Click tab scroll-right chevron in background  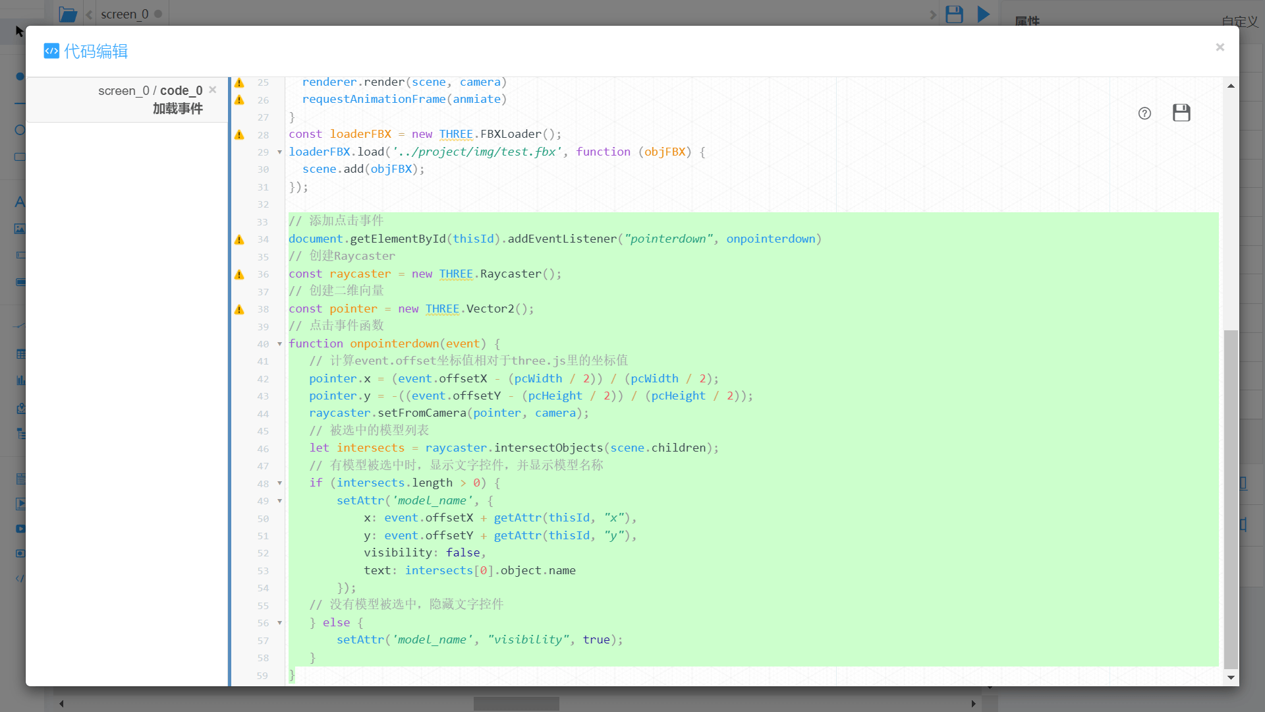pos(932,15)
